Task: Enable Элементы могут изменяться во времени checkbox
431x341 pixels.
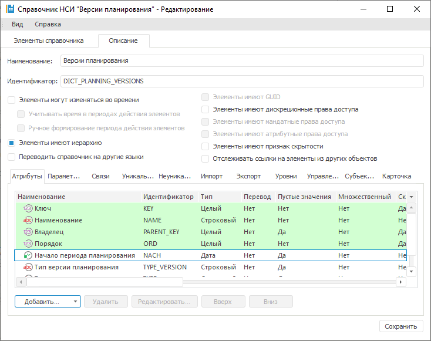Action: [12, 100]
